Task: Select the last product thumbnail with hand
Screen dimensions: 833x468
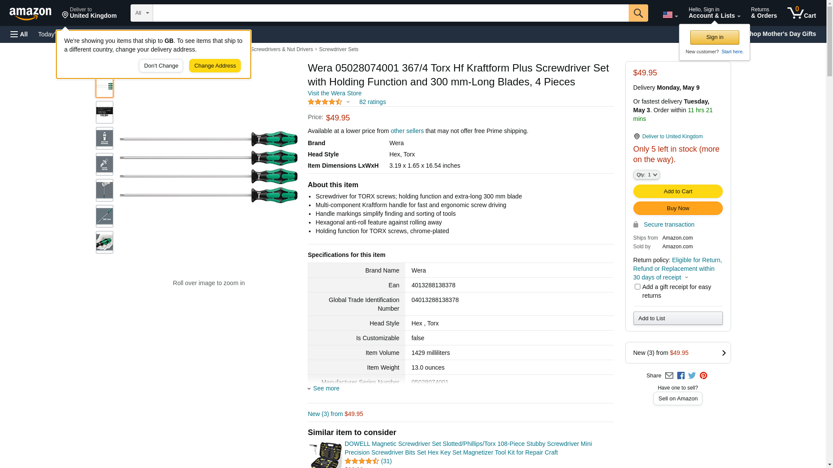Action: pyautogui.click(x=105, y=242)
